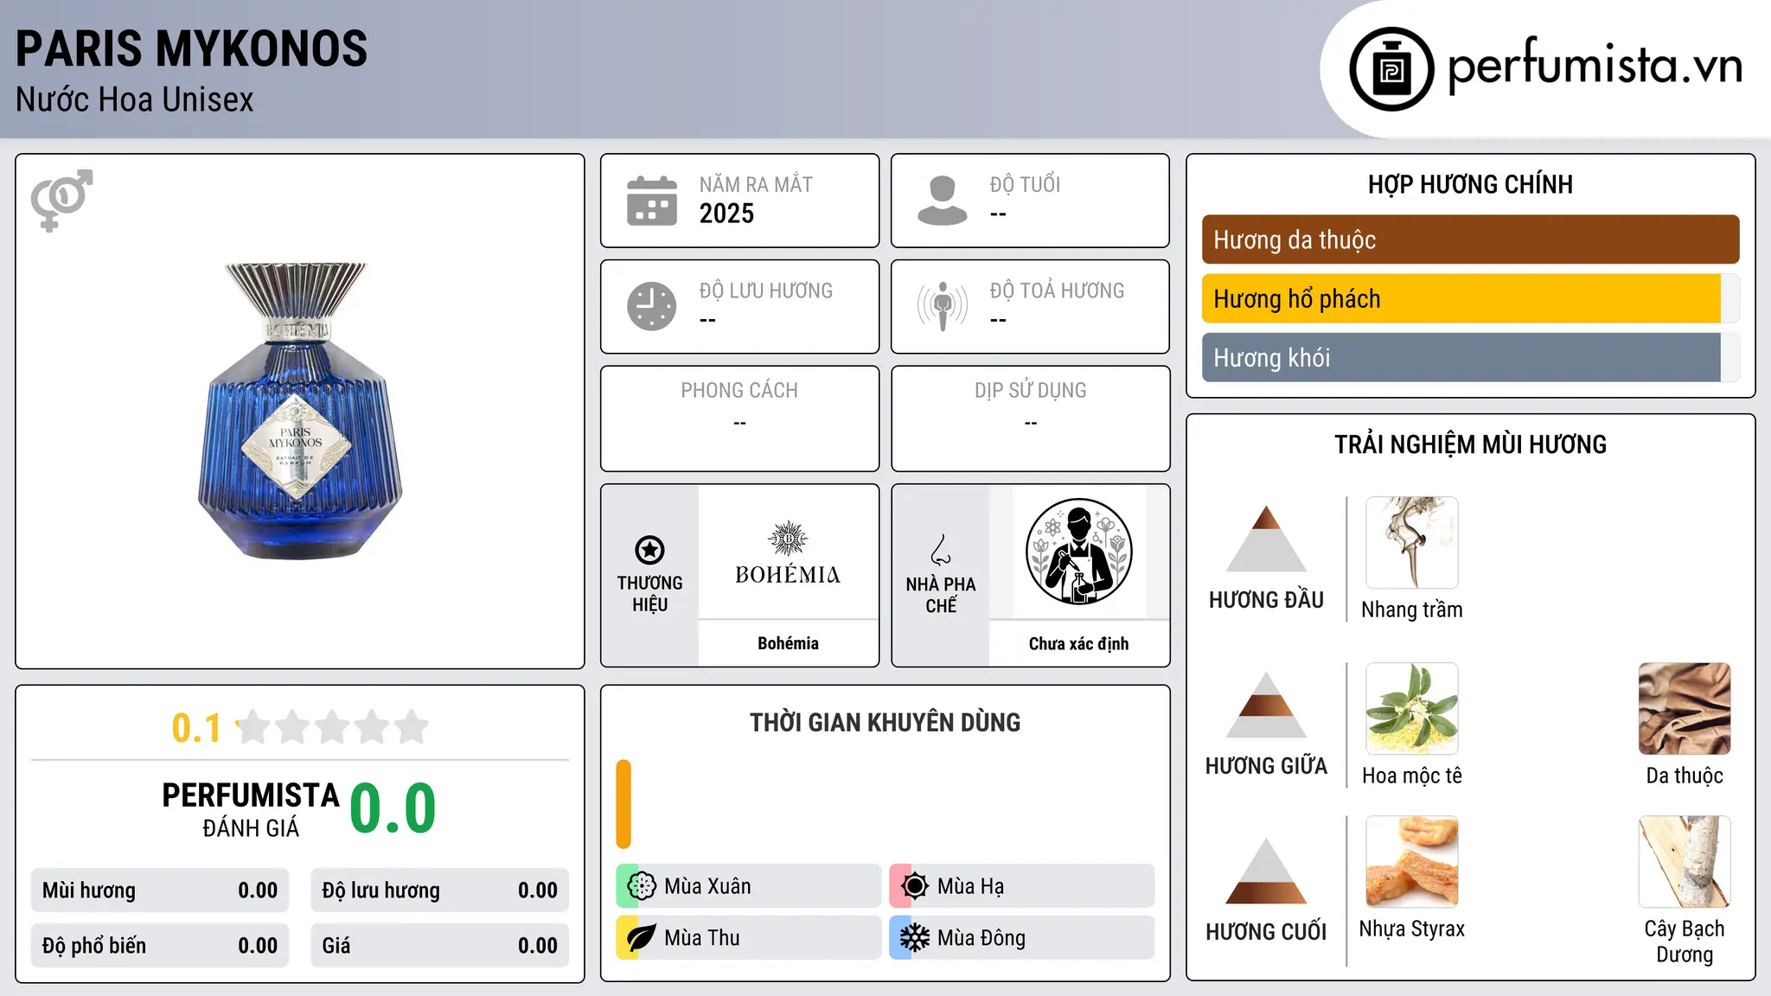The image size is (1771, 996).
Task: Open the Hoa mộc tê note image
Action: click(x=1412, y=709)
